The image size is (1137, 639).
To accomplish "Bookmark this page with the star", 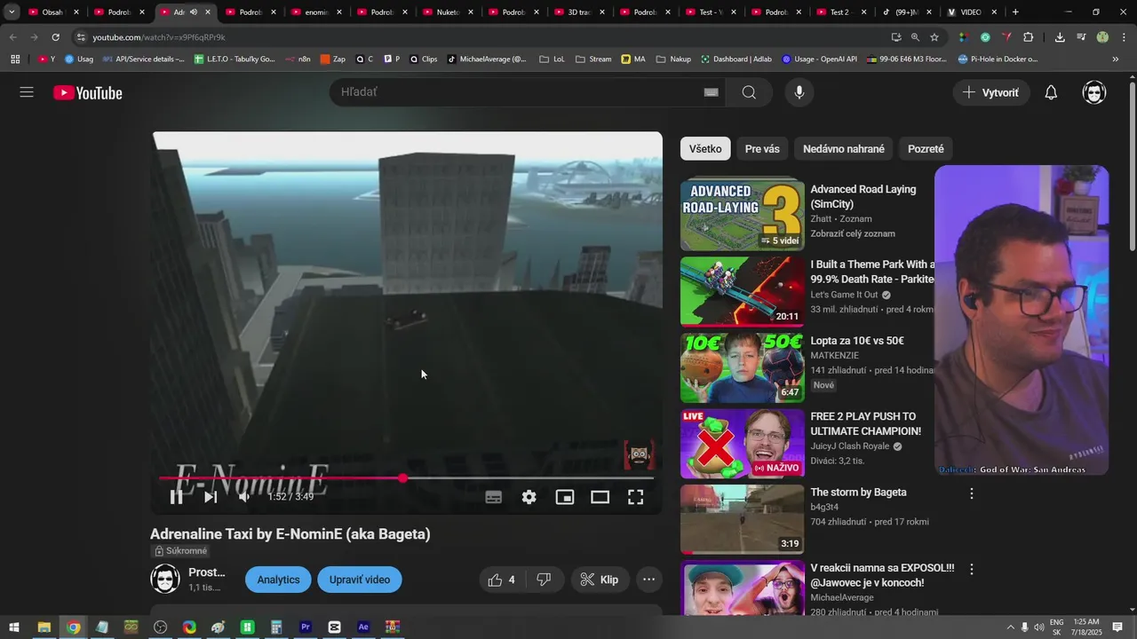I will click(x=934, y=37).
